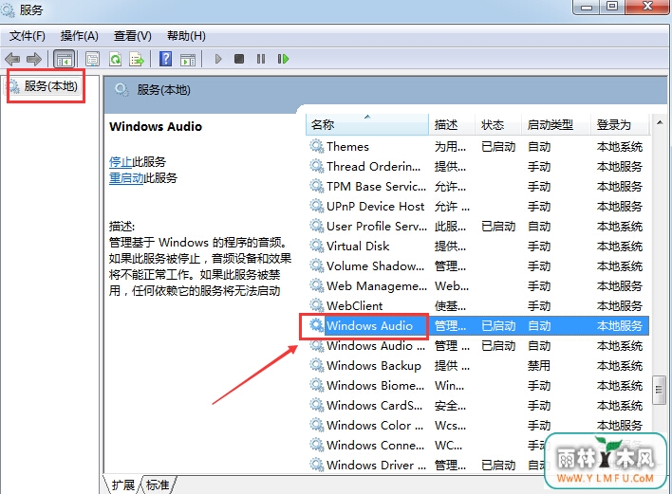Click 禁用 startup type of Windows Backup
The height and width of the screenshot is (494, 672).
click(x=539, y=366)
